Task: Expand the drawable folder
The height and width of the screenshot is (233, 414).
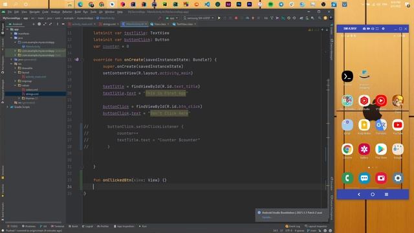Action: (x=16, y=68)
